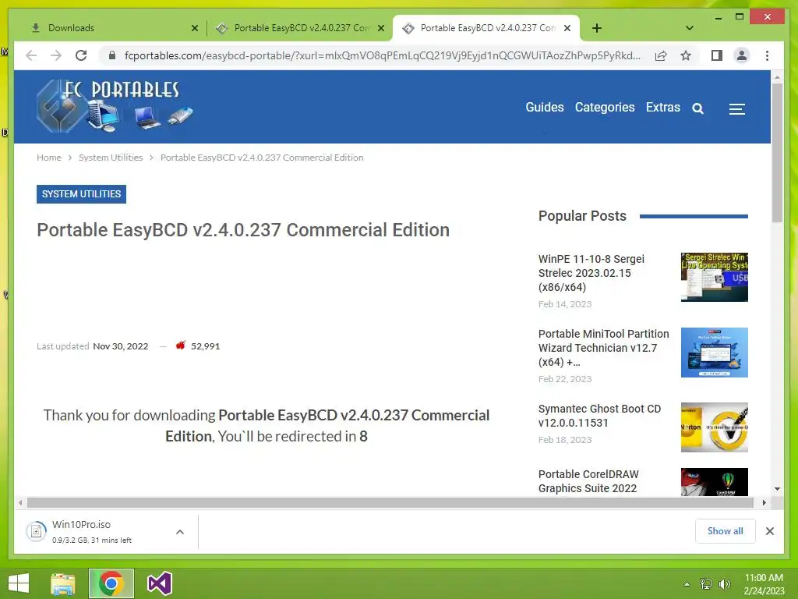Open Portable CorelDRAW Graphics Suite post

[588, 481]
